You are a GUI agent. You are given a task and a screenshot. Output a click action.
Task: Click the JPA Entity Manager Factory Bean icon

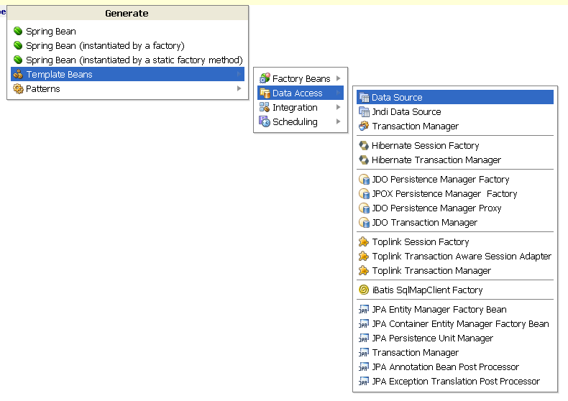(x=364, y=310)
